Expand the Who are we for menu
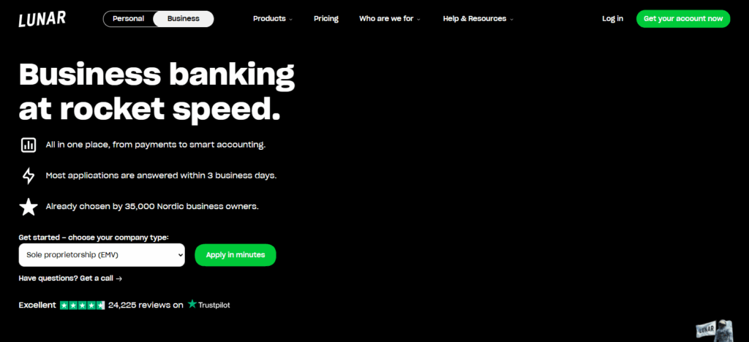Image resolution: width=749 pixels, height=342 pixels. pyautogui.click(x=390, y=18)
